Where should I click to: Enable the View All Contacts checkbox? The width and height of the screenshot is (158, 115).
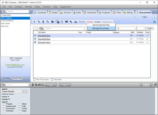(x=34, y=80)
